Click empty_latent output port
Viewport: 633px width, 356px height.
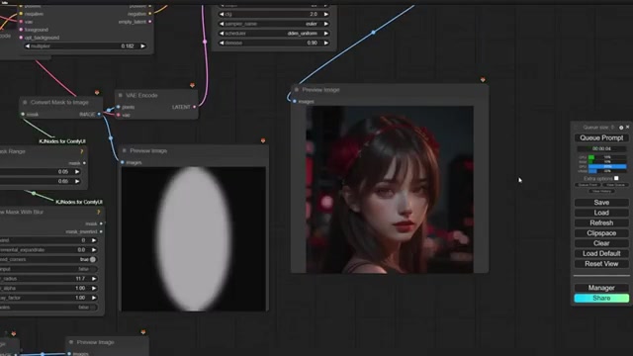point(150,22)
